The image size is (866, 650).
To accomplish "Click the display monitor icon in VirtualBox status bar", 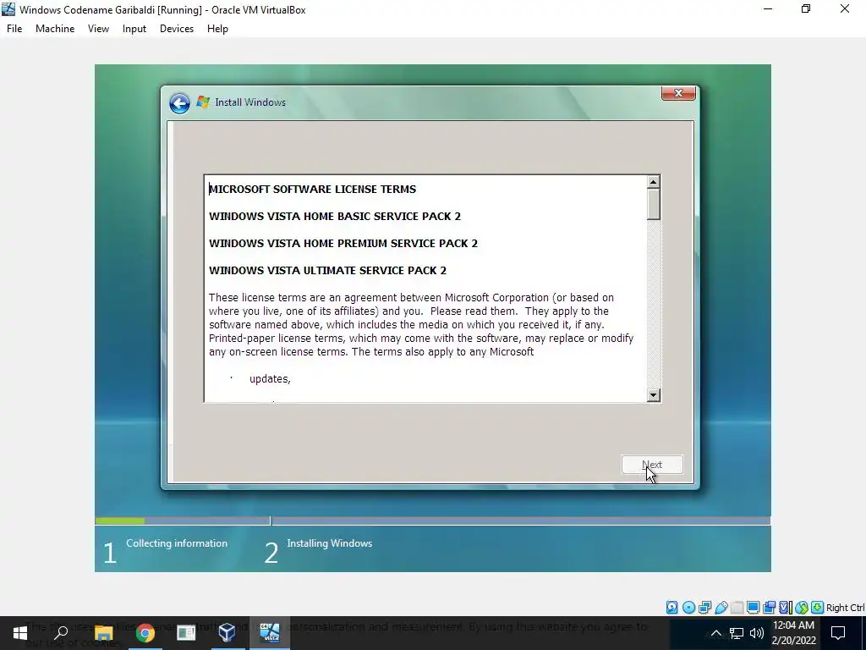I will tap(753, 608).
